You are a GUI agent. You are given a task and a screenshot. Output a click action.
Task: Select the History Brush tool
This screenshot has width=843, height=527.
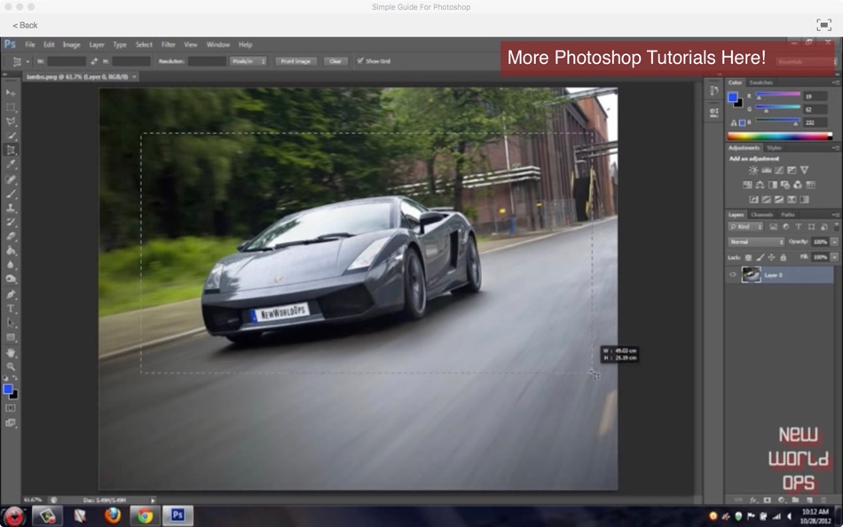pyautogui.click(x=11, y=222)
